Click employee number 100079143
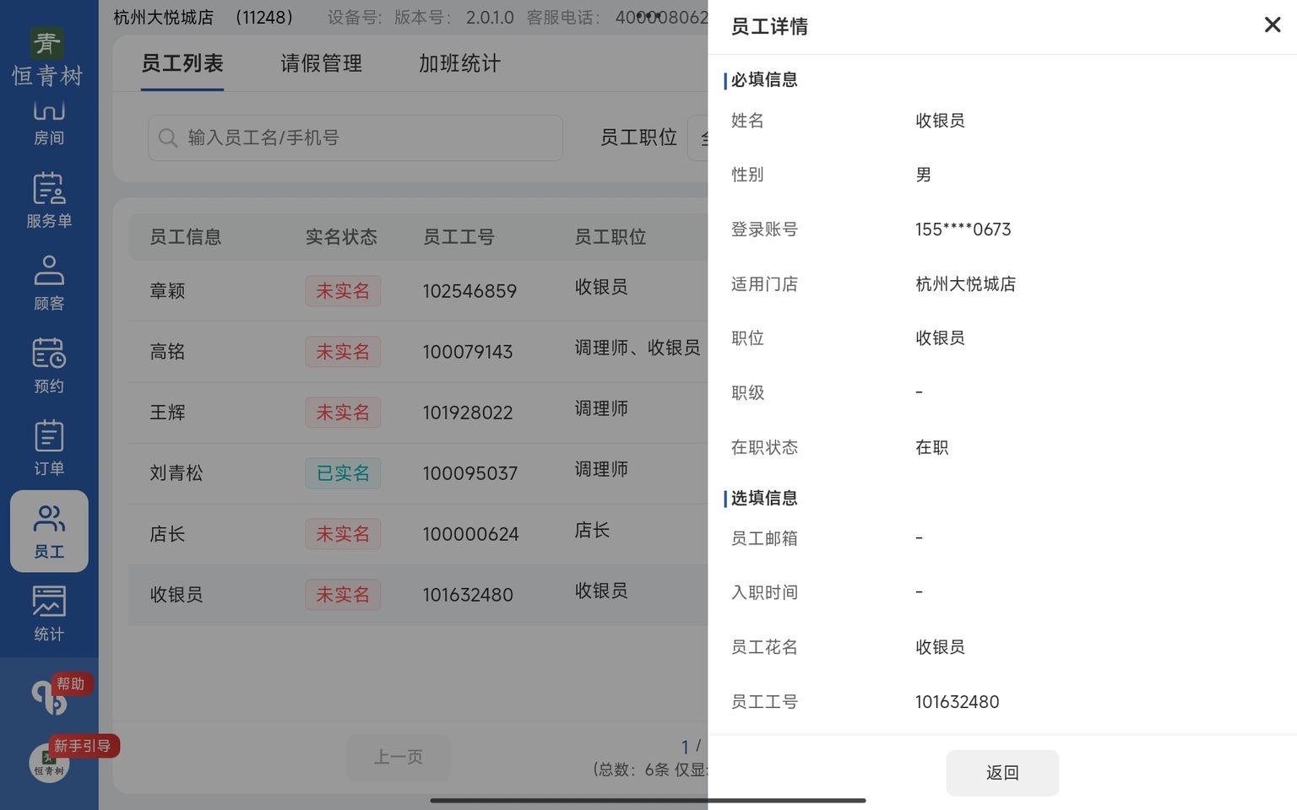 (x=468, y=352)
